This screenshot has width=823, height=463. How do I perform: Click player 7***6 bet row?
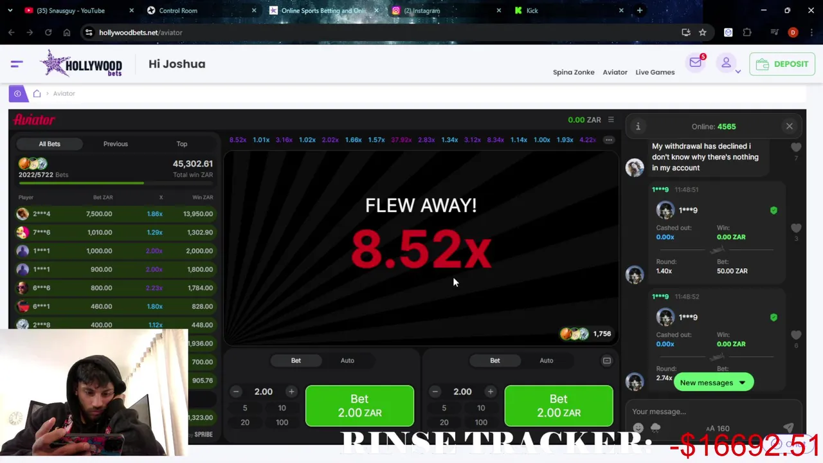pyautogui.click(x=116, y=232)
